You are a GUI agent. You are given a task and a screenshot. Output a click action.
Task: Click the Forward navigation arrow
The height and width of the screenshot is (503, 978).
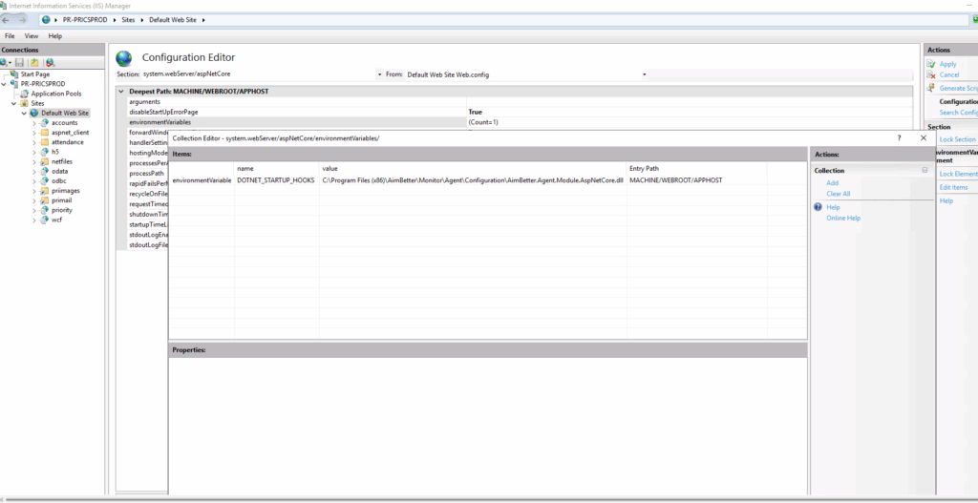point(23,20)
